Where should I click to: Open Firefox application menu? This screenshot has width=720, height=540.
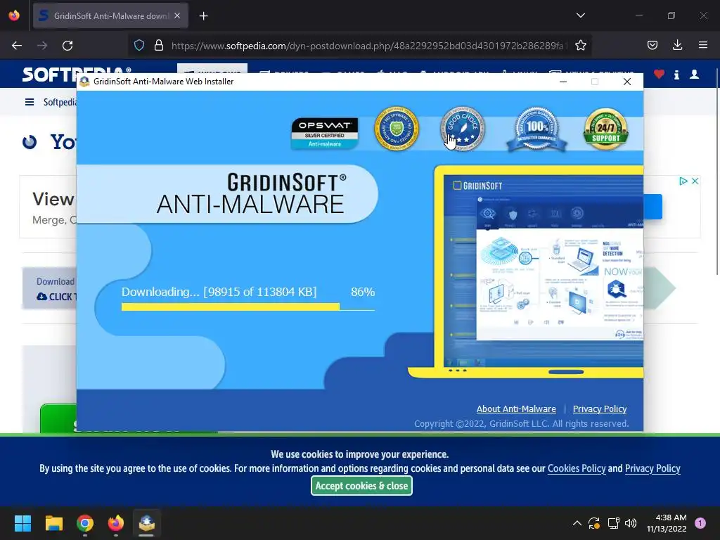pyautogui.click(x=703, y=45)
